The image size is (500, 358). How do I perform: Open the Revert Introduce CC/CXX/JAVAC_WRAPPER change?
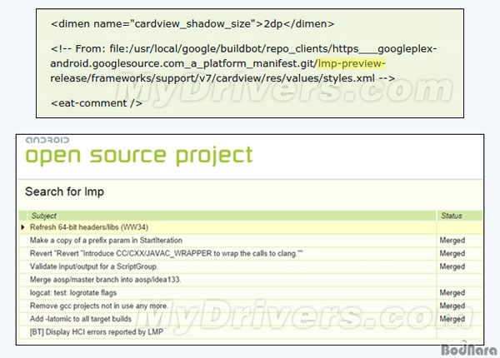(x=166, y=254)
